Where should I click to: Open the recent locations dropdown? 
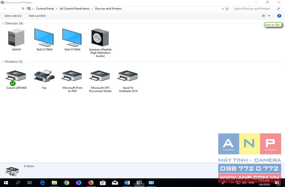18,8
